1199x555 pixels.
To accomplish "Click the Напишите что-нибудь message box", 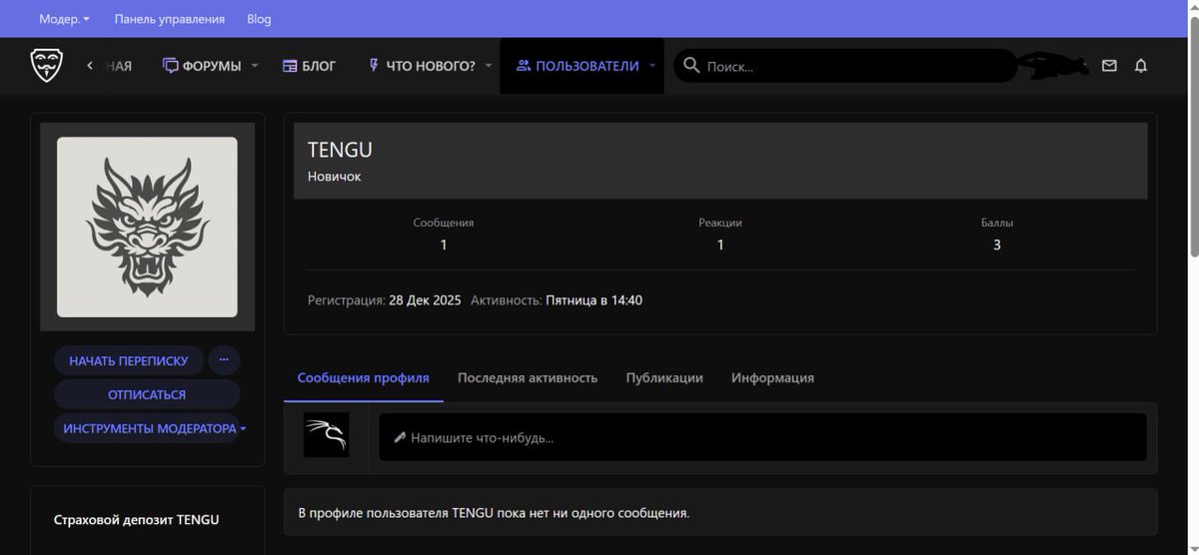I will click(762, 437).
